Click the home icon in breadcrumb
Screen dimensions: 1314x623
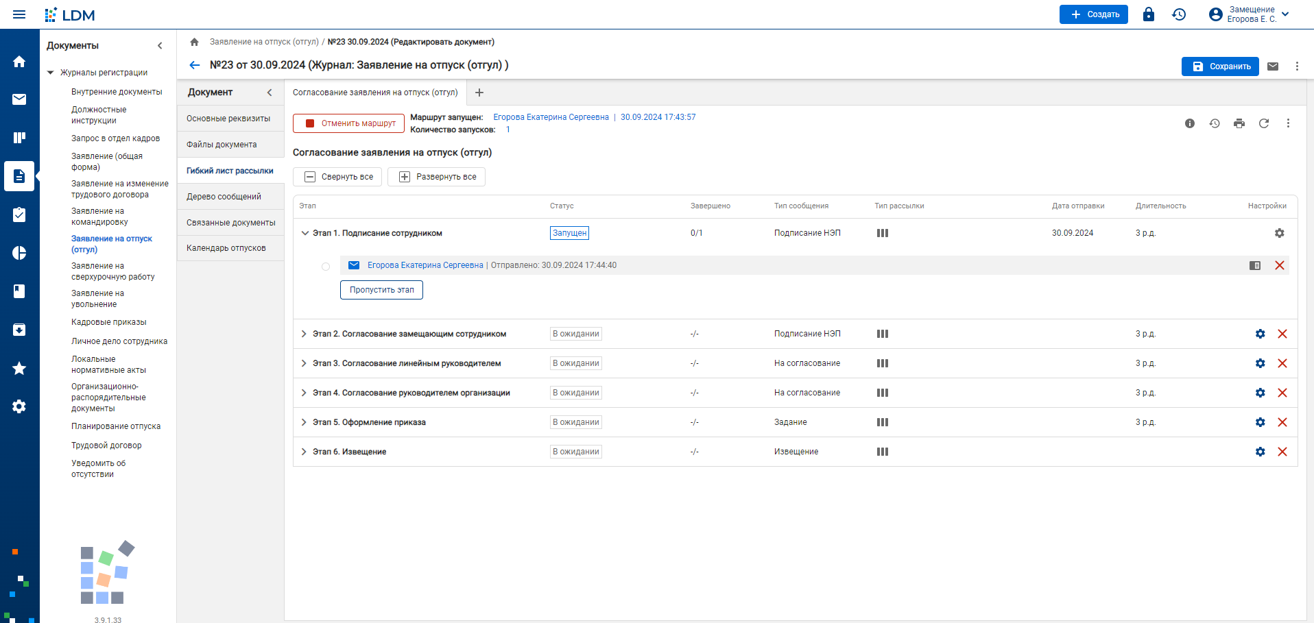click(194, 42)
